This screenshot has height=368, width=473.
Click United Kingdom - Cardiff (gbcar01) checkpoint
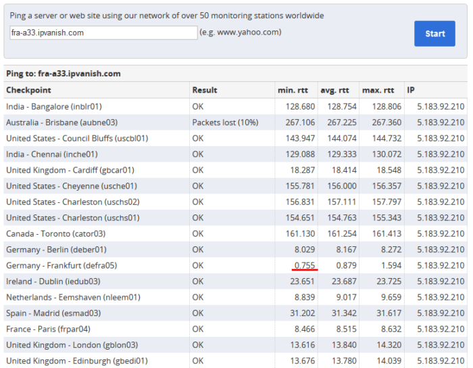pos(70,170)
